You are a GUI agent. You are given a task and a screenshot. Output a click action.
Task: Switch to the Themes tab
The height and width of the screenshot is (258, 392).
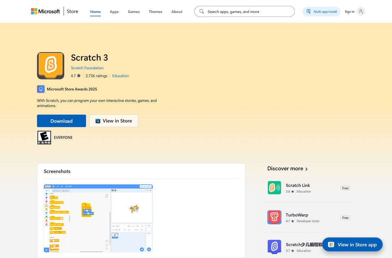(155, 12)
